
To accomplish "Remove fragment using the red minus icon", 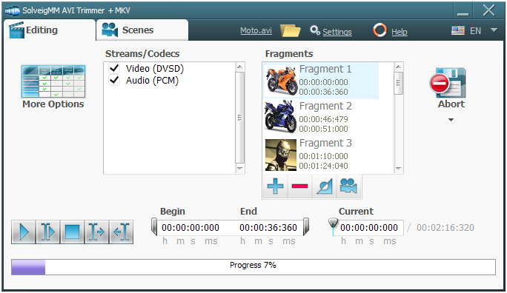I will pyautogui.click(x=299, y=186).
